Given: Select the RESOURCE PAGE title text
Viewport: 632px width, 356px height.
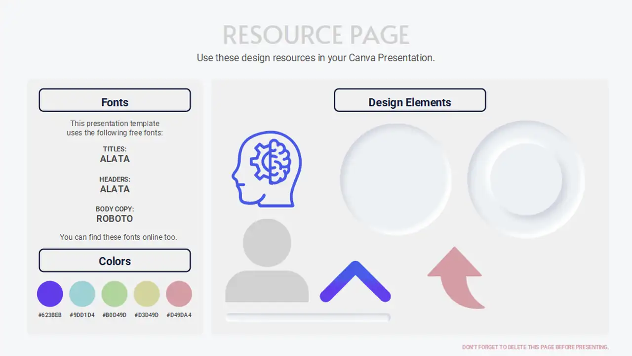Looking at the screenshot, I should (x=316, y=35).
